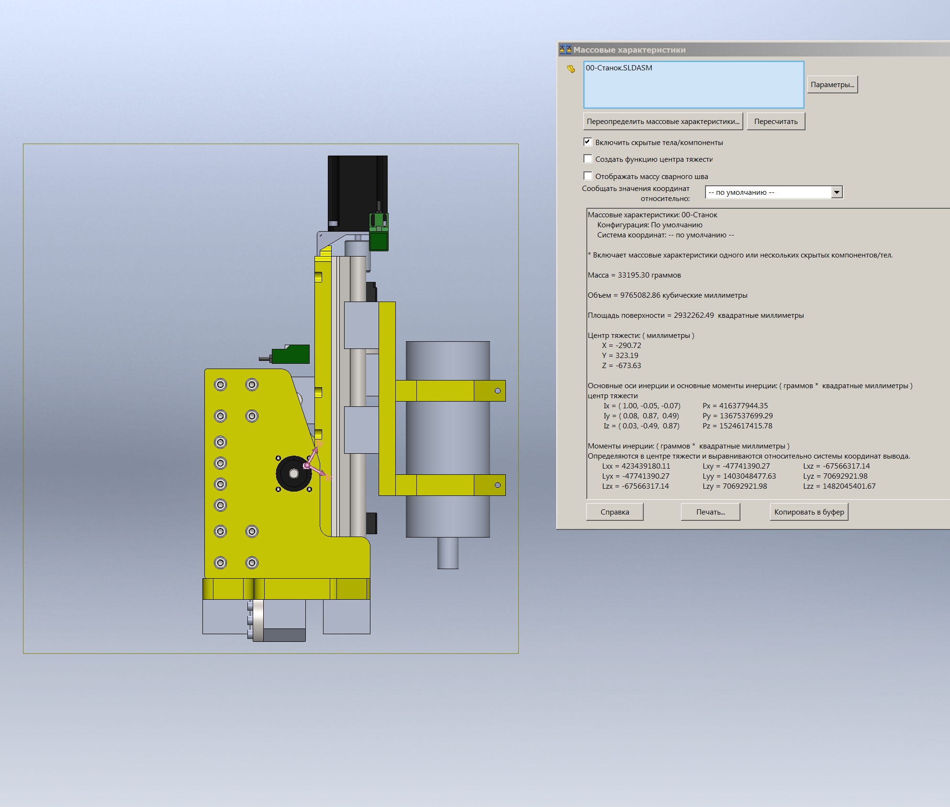Image resolution: width=950 pixels, height=807 pixels.
Task: Select the gray cylindrical spindle motor
Action: (447, 439)
